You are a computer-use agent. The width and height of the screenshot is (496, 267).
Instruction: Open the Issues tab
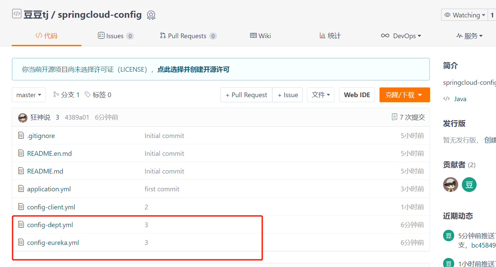pos(116,36)
